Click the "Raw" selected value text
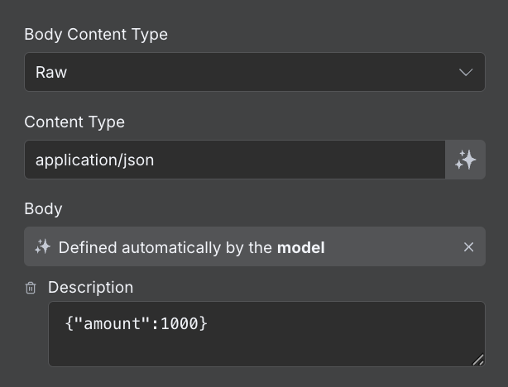This screenshot has height=387, width=508. pyautogui.click(x=51, y=73)
